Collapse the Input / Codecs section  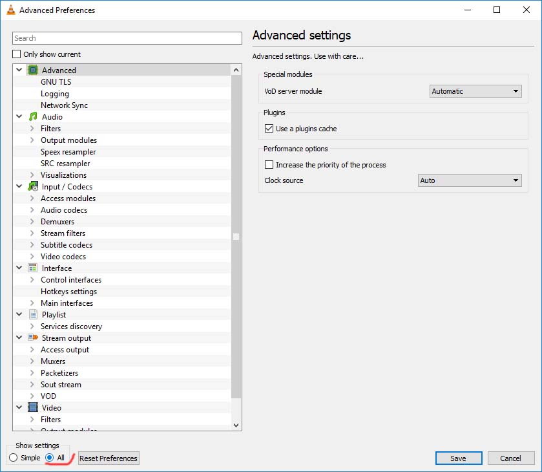(x=19, y=186)
